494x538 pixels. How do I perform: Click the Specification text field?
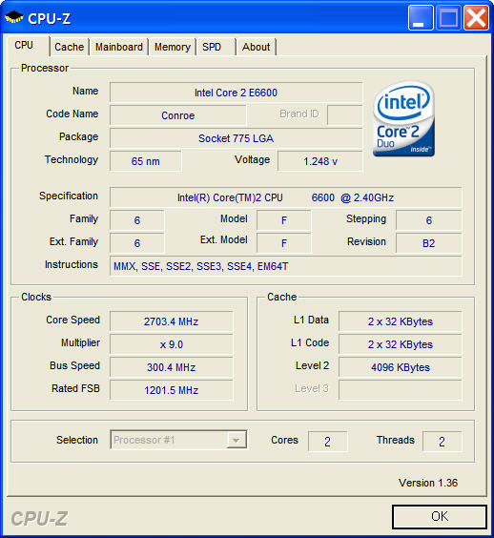(286, 197)
